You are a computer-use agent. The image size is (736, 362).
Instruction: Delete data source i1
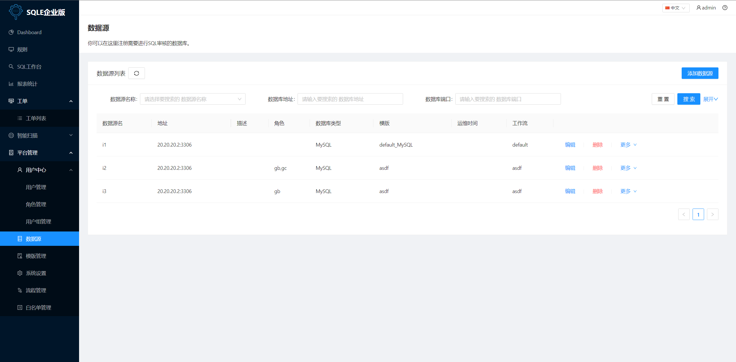pos(598,145)
